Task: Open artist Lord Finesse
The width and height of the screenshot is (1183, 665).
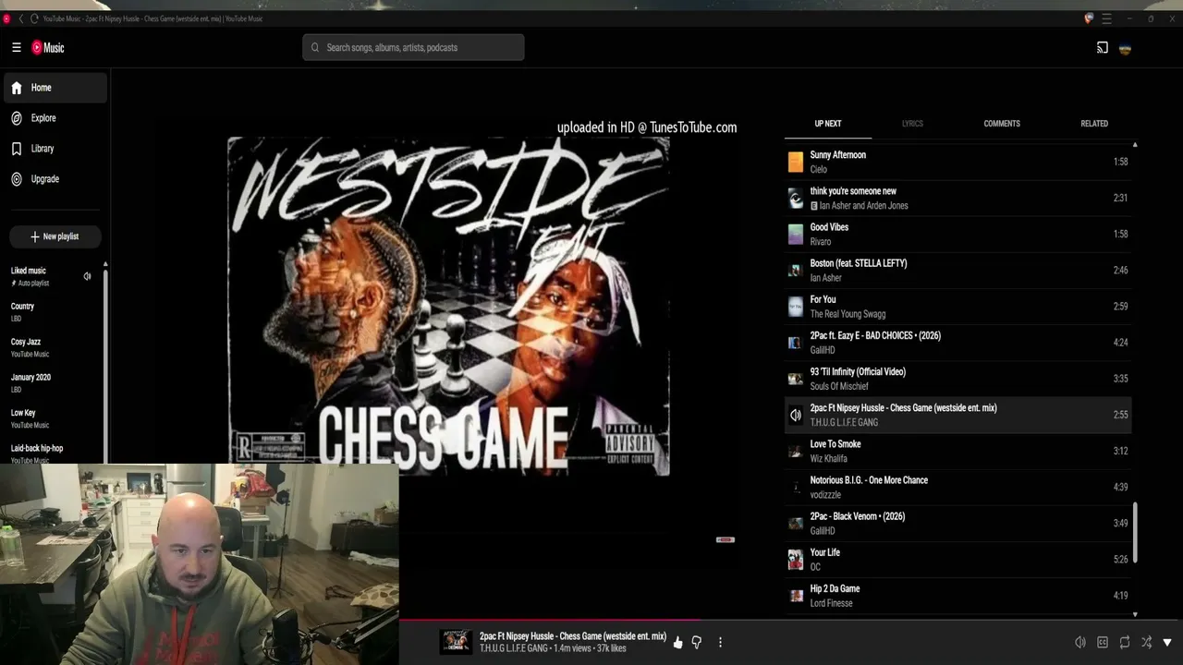Action: [831, 603]
